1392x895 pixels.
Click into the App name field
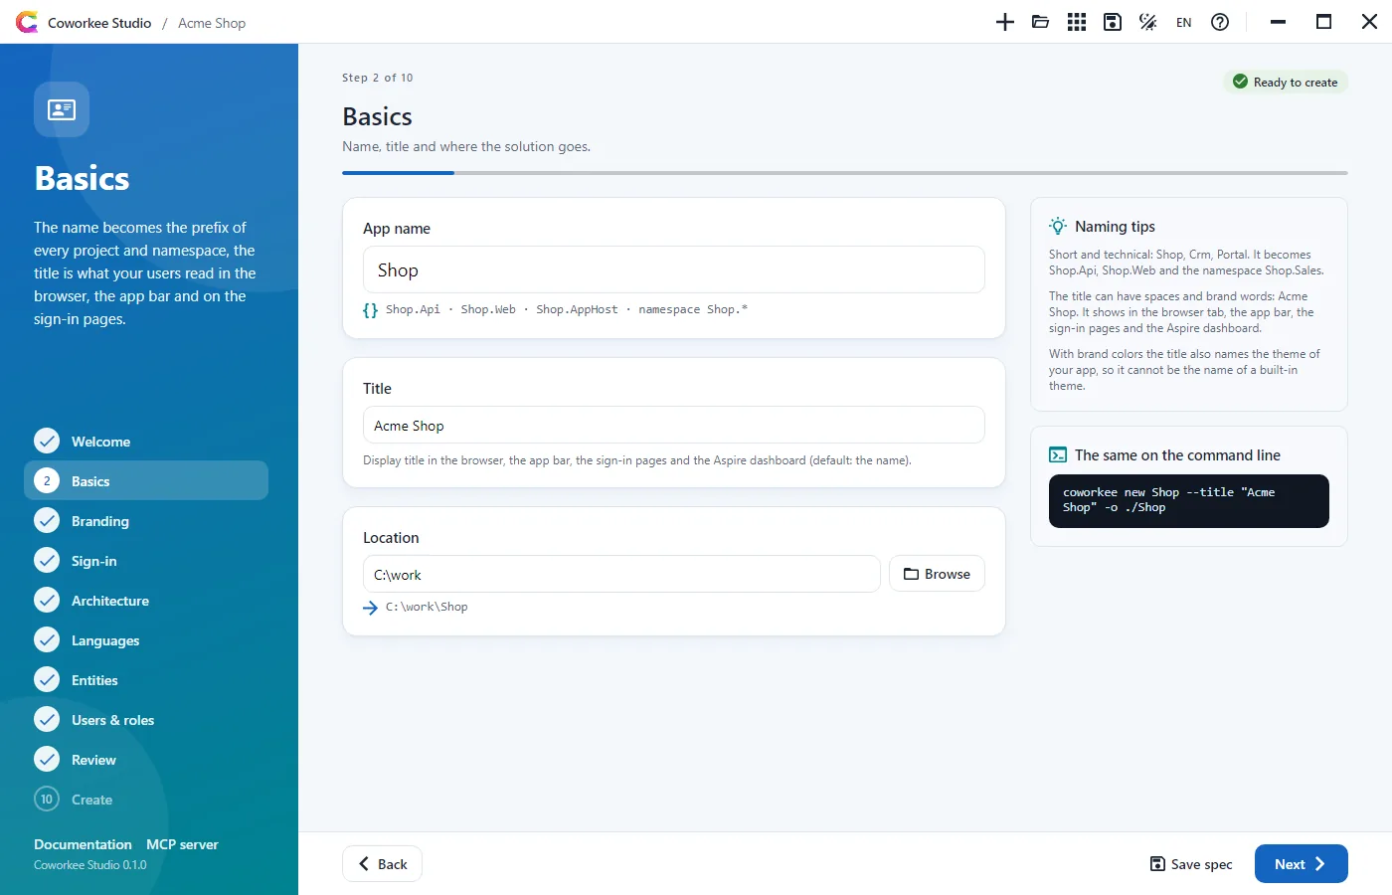click(x=674, y=269)
